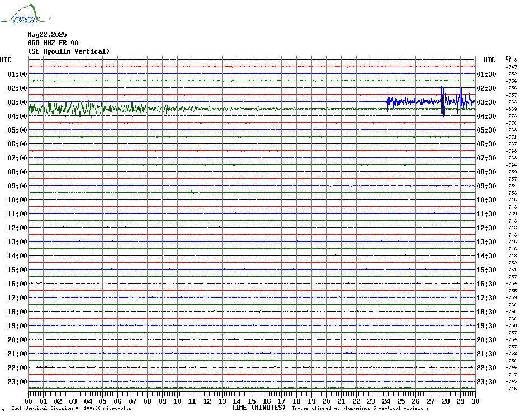Click the (St Agoulin Vertical) title
520x416 pixels.
click(69, 51)
